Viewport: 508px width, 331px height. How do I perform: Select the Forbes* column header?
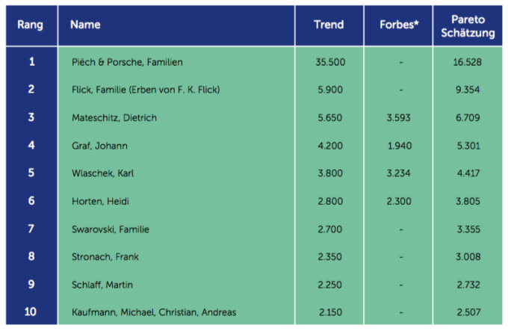(x=399, y=25)
